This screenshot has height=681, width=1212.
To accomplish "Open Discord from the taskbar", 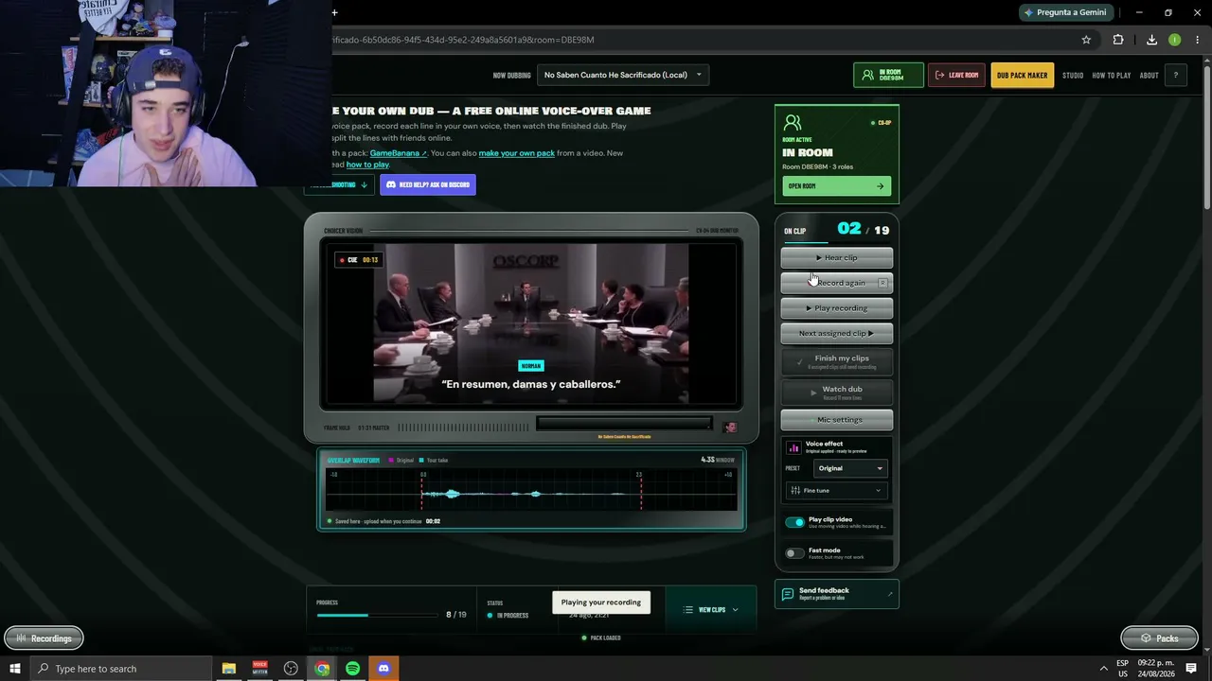I will [383, 669].
